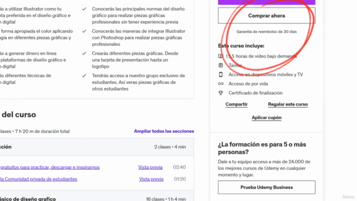This screenshot has width=357, height=201.
Task: Select Regalar este curso link
Action: pos(288,104)
